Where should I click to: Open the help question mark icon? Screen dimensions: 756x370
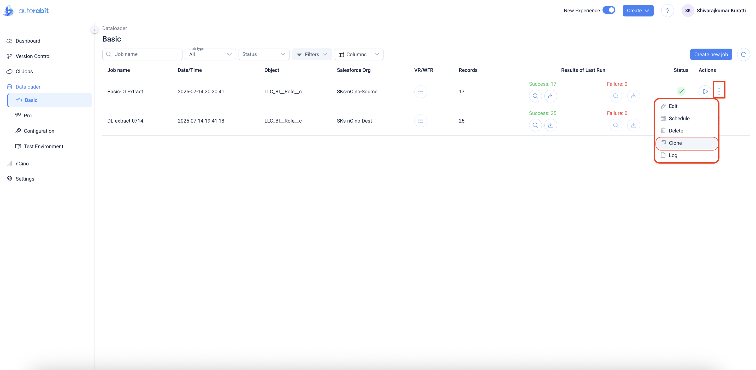pyautogui.click(x=667, y=10)
